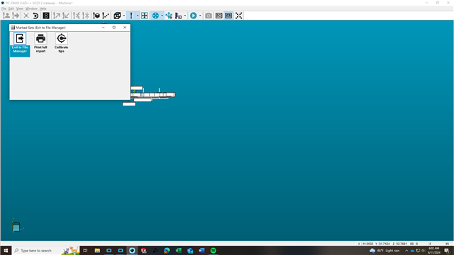
Task: Click the camera snapshot toolbar icon
Action: point(208,16)
